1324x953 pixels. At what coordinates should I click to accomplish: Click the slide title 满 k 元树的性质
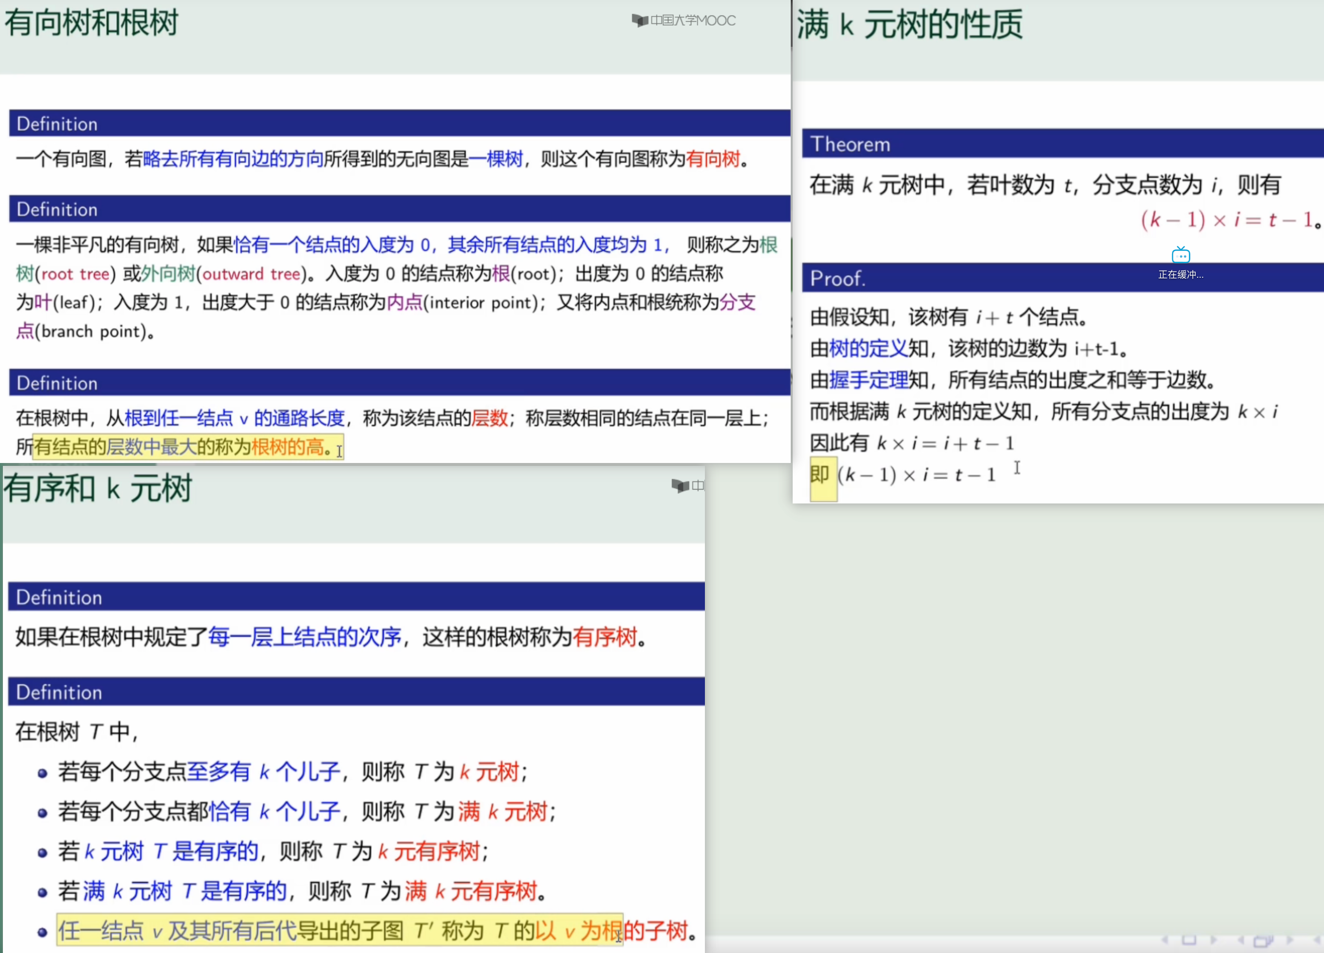click(x=910, y=25)
